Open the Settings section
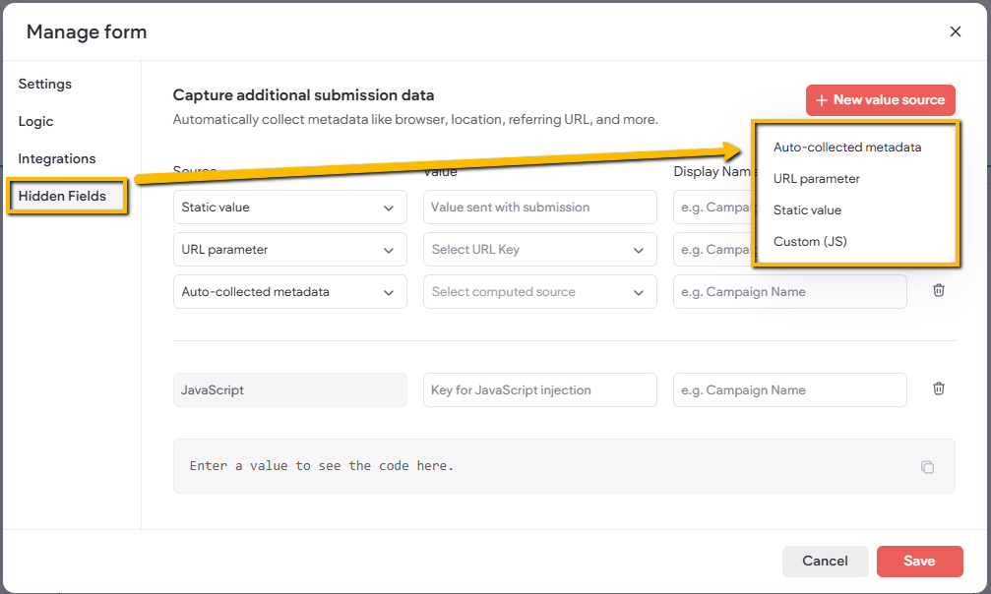This screenshot has height=594, width=991. click(x=45, y=84)
